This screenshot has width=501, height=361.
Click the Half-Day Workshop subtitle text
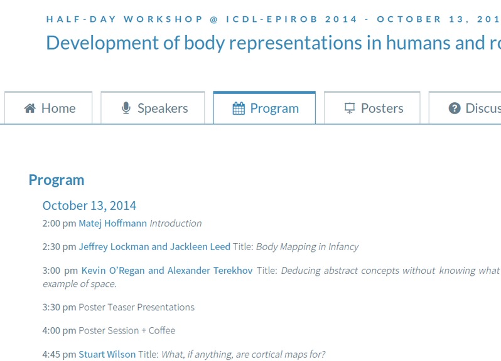[x=274, y=19]
